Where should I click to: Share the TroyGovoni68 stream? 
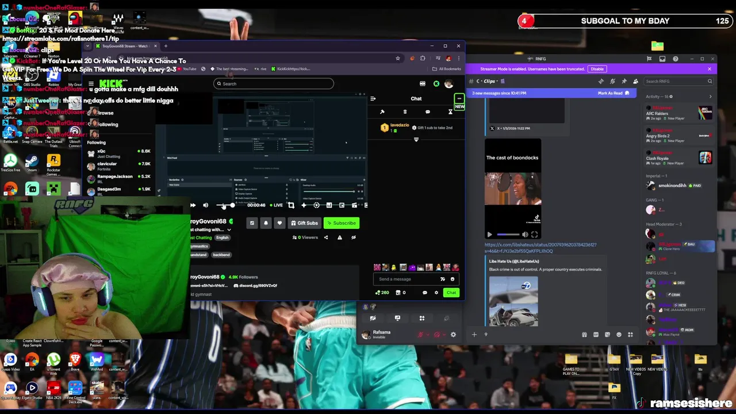point(326,237)
